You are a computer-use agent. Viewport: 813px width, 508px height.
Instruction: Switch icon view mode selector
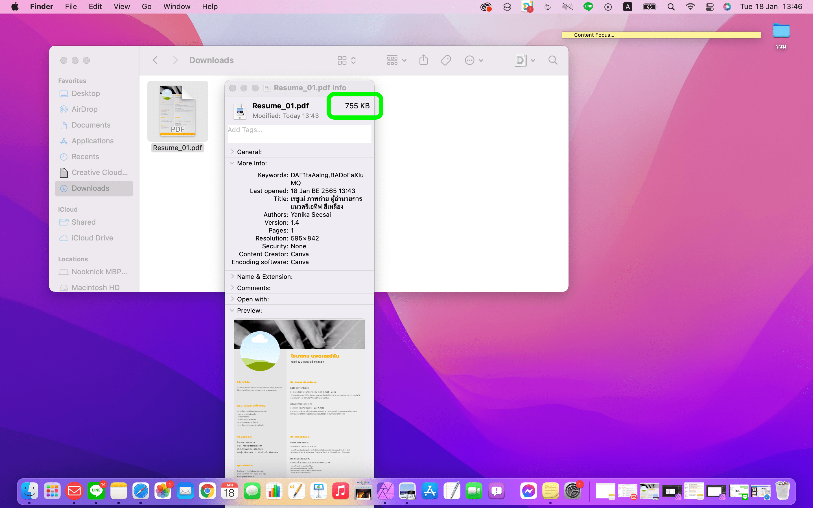[x=346, y=60]
